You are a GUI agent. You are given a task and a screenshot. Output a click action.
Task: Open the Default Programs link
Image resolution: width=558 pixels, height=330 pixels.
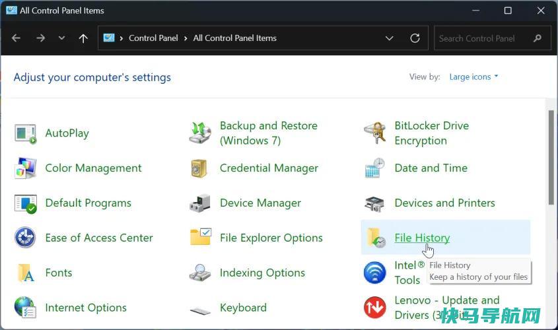[88, 203]
